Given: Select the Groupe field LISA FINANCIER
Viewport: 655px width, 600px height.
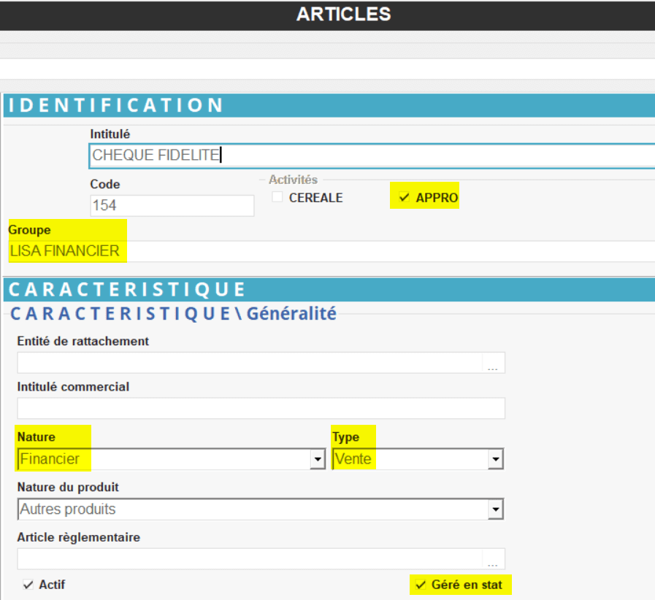Looking at the screenshot, I should (x=329, y=251).
